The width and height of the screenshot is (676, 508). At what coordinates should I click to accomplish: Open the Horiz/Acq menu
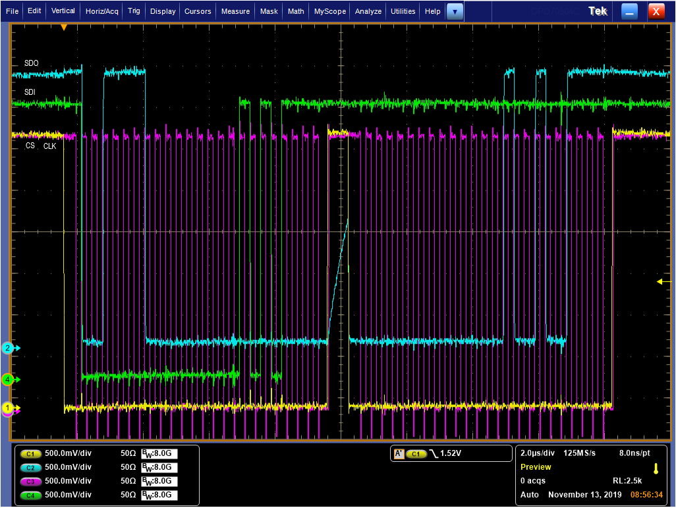tap(102, 11)
